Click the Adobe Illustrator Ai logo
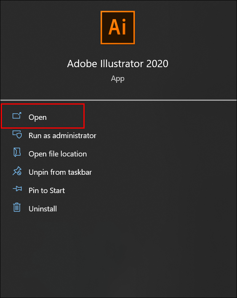The height and width of the screenshot is (298, 237). tap(118, 27)
